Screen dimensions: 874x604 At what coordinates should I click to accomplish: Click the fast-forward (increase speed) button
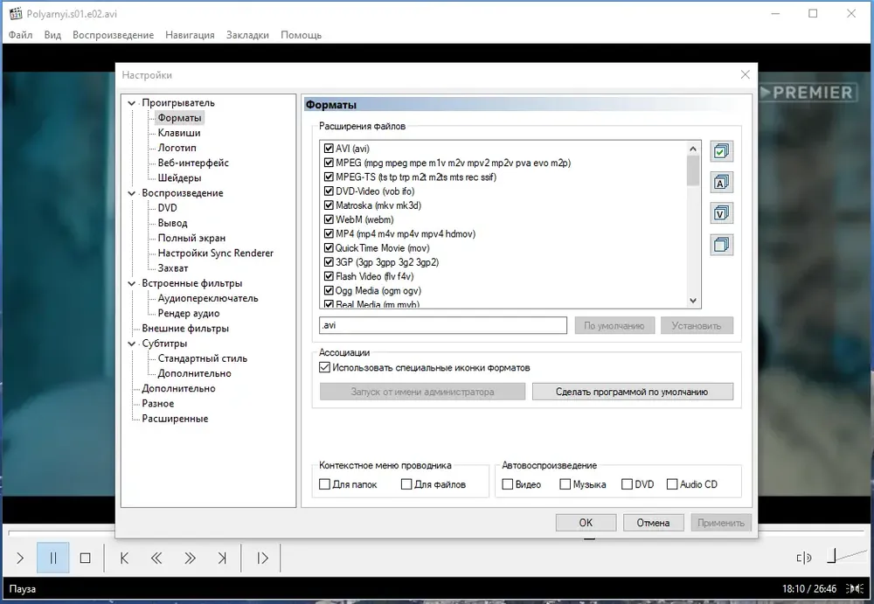pos(190,558)
